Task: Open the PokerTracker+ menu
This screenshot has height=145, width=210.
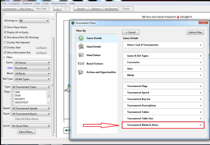Action: pyautogui.click(x=59, y=4)
